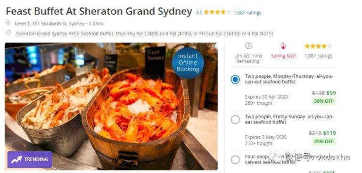Open the seafood buffet main photo
This screenshot has height=173, width=362.
(x=111, y=107)
